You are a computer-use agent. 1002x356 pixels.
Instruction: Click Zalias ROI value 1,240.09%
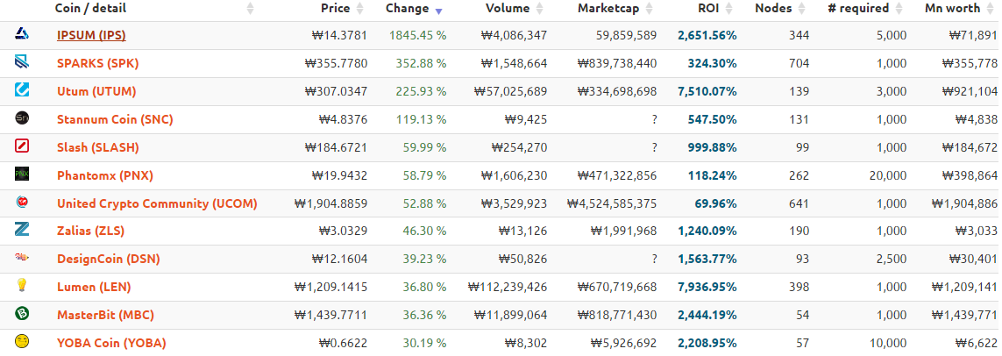707,231
